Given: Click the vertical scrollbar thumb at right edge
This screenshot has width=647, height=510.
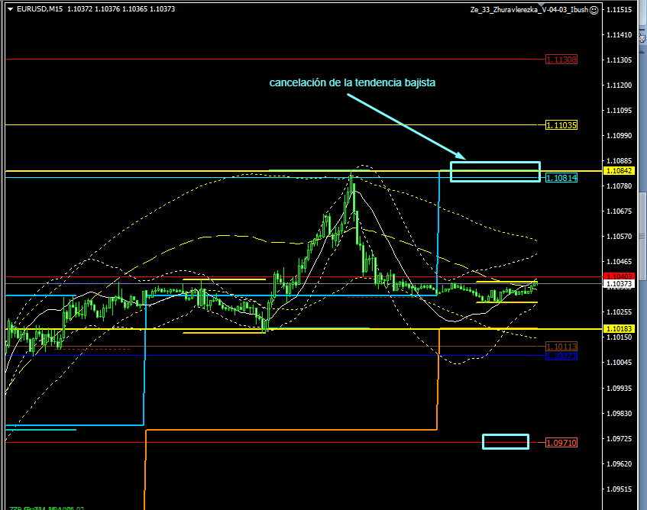Looking at the screenshot, I should [643, 236].
